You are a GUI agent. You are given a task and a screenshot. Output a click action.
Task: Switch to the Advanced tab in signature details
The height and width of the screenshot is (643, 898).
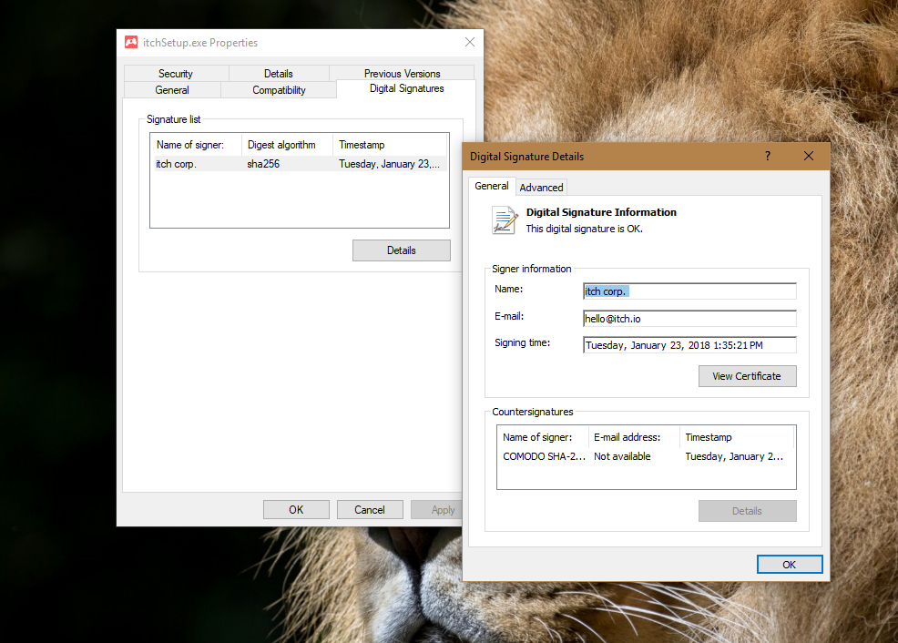pyautogui.click(x=542, y=187)
